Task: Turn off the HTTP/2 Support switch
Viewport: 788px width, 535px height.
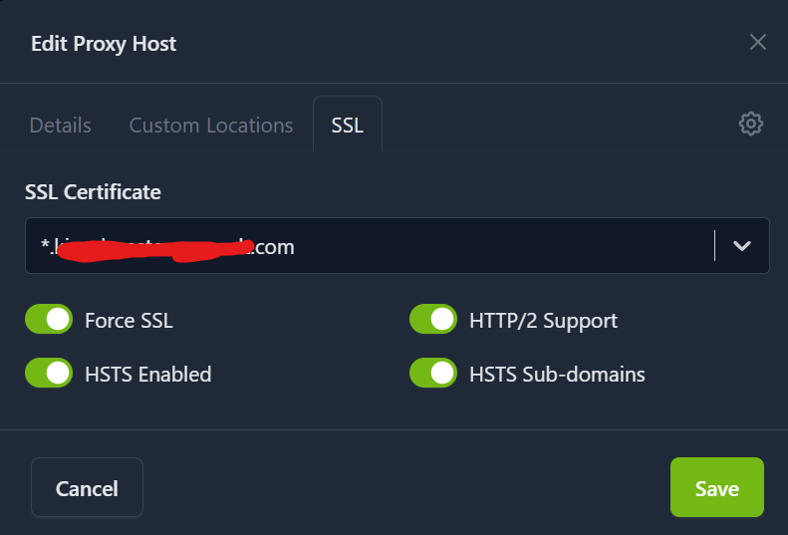Action: (433, 320)
